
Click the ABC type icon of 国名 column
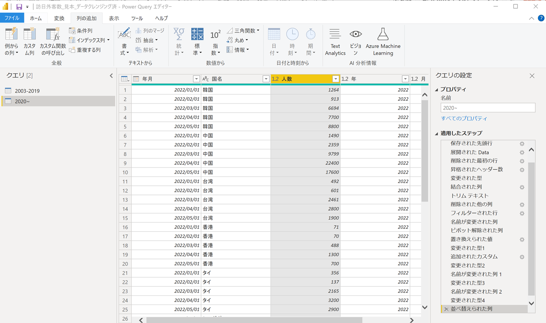pyautogui.click(x=205, y=79)
